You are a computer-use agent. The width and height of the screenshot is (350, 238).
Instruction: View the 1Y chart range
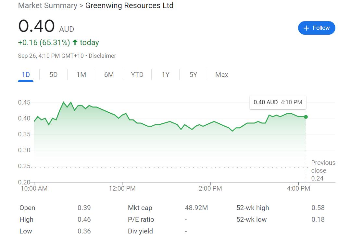165,75
